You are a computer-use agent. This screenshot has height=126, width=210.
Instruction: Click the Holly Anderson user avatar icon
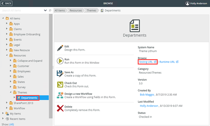click(187, 3)
